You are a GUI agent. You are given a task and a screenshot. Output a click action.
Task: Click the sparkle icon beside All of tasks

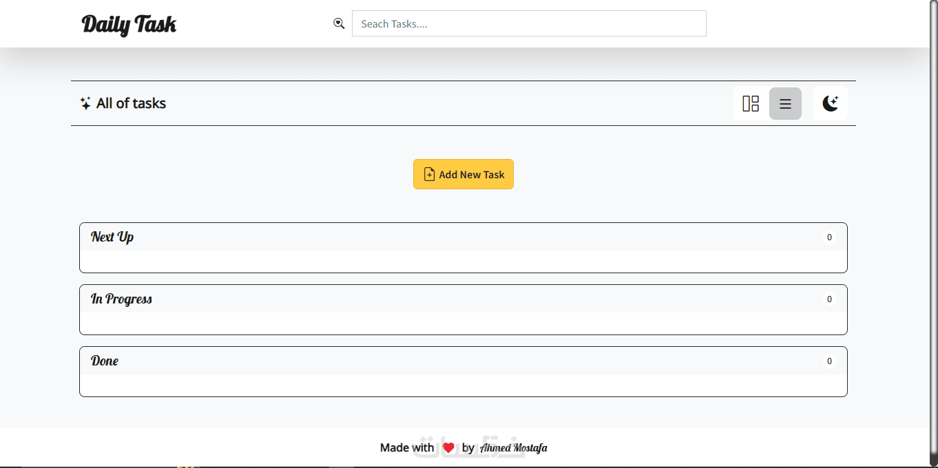[x=85, y=104]
